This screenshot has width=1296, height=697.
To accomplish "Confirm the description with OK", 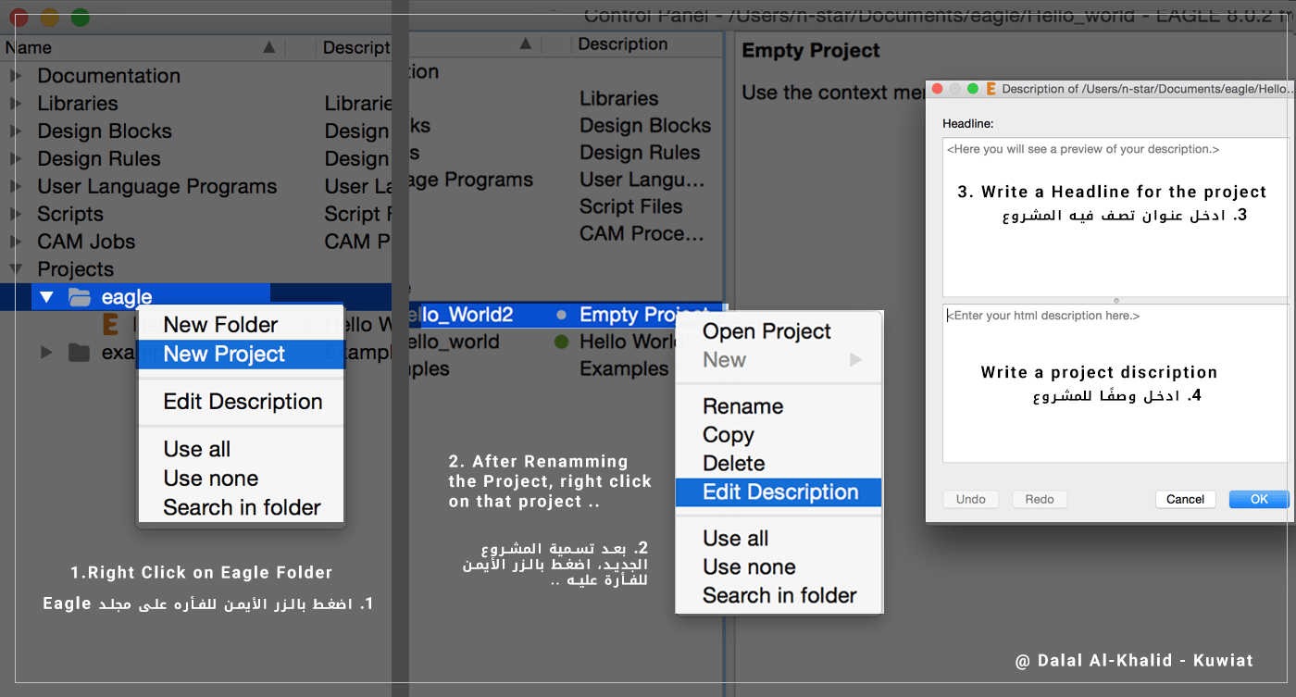I will coord(1259,499).
